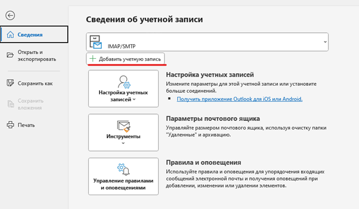Follow the Получить приложение Outlook для iOS link
359x209 pixels.
pos(239,99)
